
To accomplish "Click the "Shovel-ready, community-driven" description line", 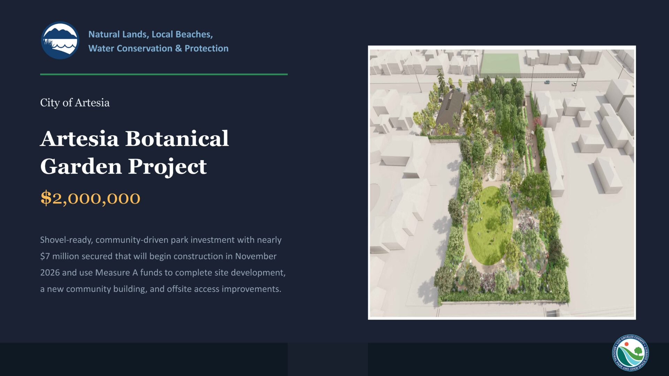I will (x=161, y=240).
